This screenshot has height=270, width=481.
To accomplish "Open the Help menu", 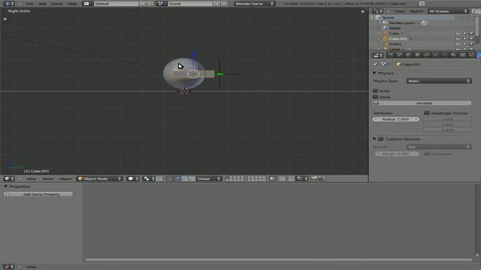I will click(x=72, y=4).
